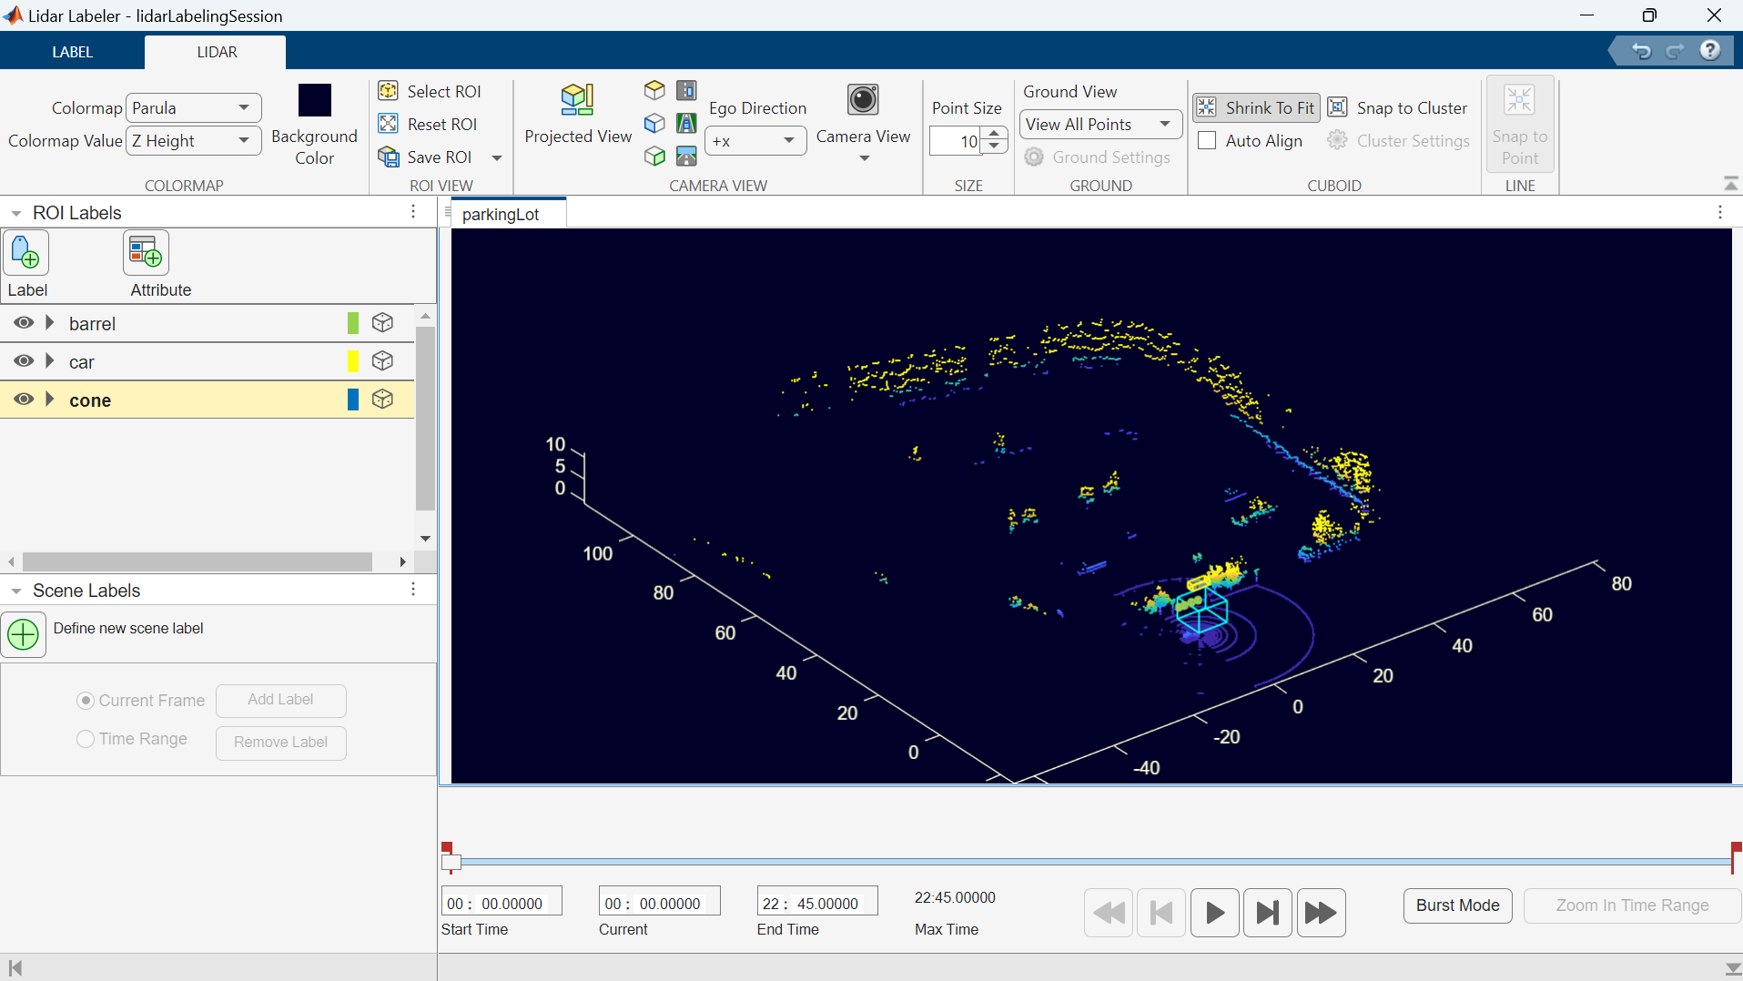Click the redo arrow icon

pos(1675,51)
